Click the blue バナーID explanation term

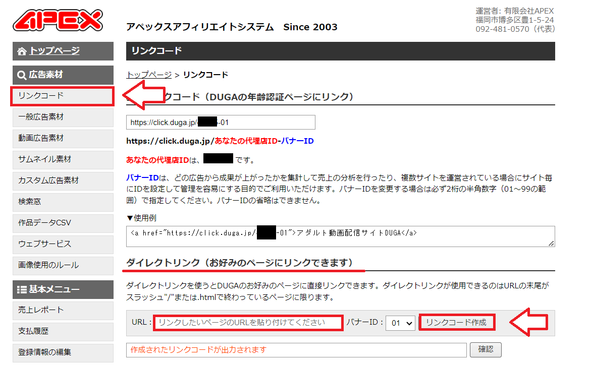pyautogui.click(x=142, y=178)
